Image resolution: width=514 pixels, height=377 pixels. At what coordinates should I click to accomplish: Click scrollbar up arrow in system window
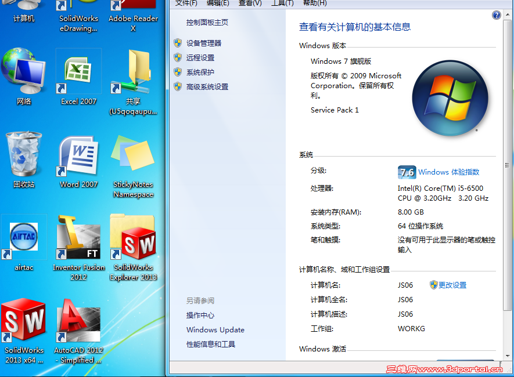(x=508, y=14)
